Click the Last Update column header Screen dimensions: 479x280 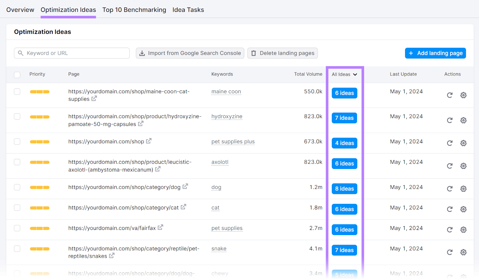coord(403,74)
